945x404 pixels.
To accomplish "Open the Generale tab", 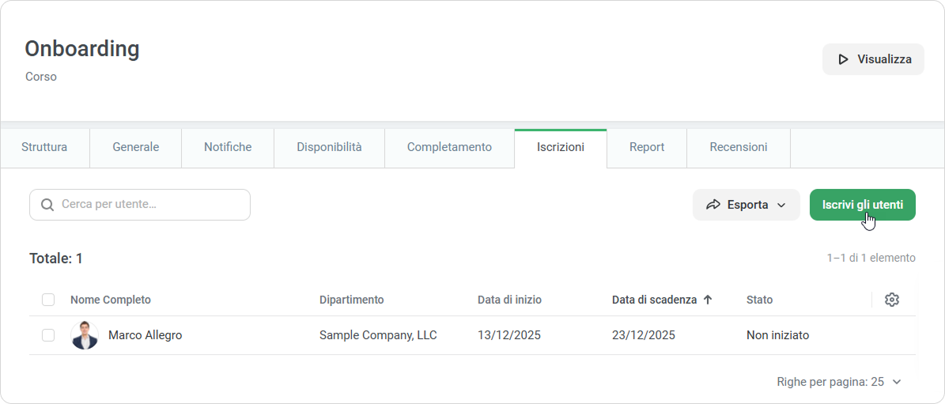I will point(135,147).
